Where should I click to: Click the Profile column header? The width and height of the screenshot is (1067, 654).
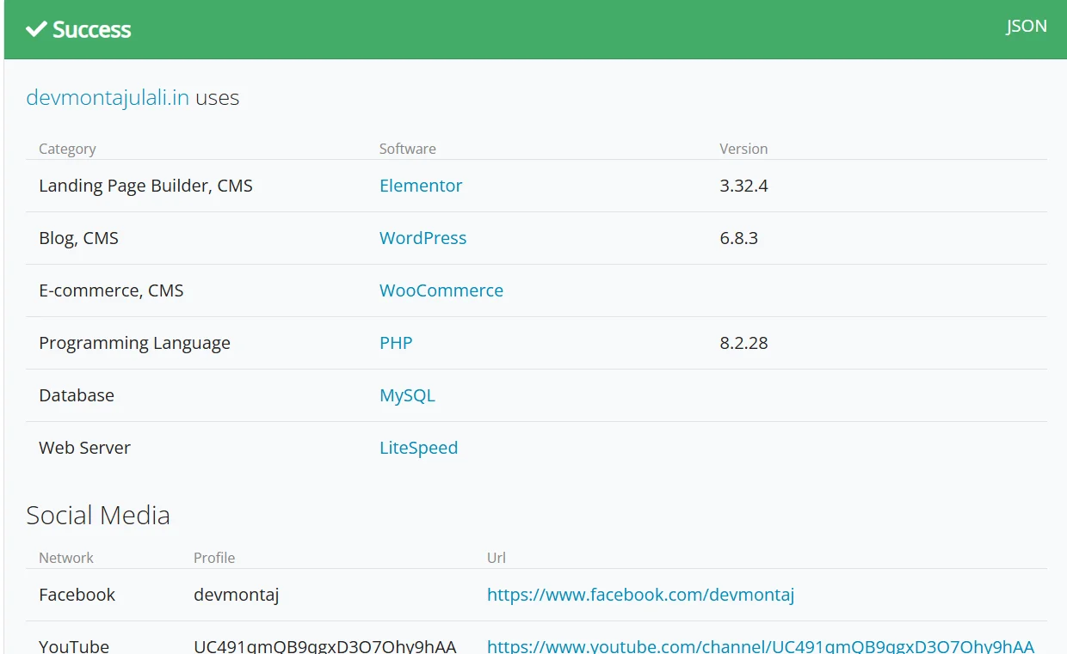pyautogui.click(x=214, y=558)
